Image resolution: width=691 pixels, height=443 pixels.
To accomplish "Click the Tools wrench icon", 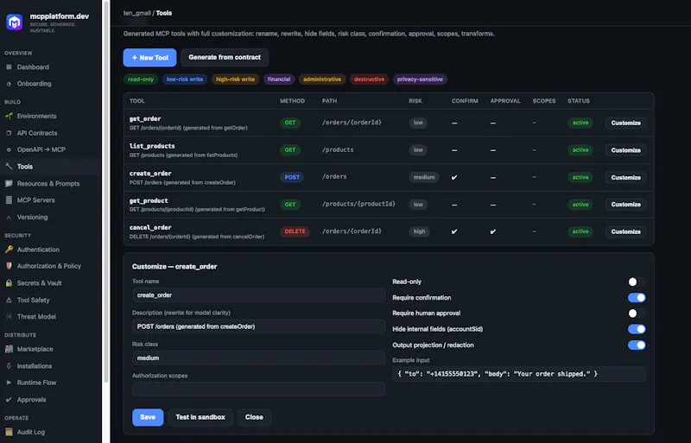I will tap(9, 166).
